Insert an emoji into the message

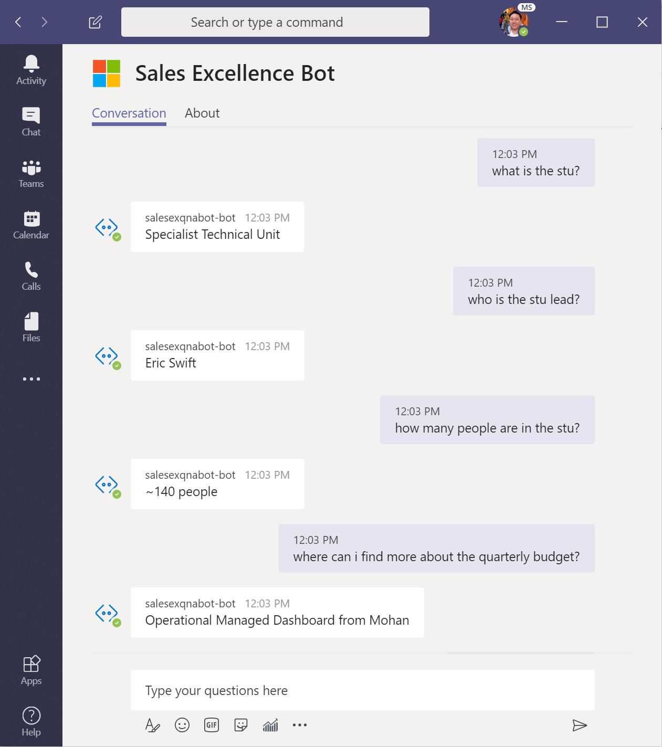pos(182,725)
